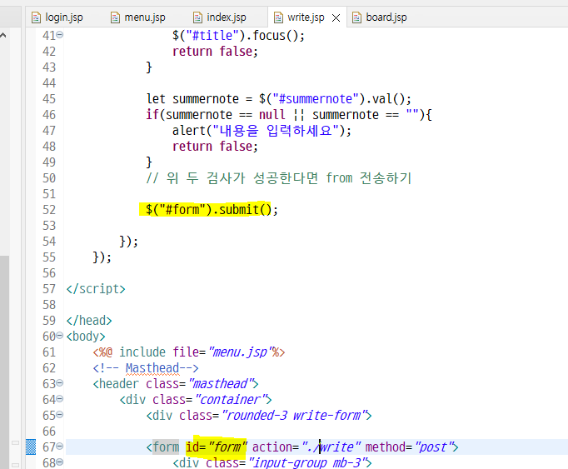Click the menu.jsp file icon
Viewport: 568px width, 469px height.
115,17
